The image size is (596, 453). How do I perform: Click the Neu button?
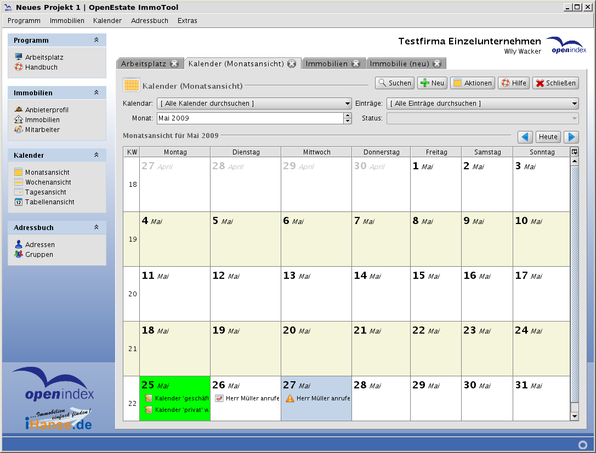432,83
